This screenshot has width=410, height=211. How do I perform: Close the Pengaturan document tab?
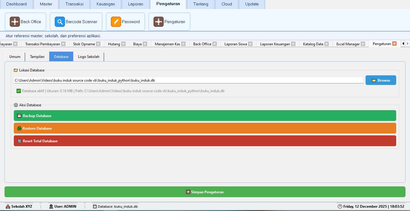[x=394, y=44]
